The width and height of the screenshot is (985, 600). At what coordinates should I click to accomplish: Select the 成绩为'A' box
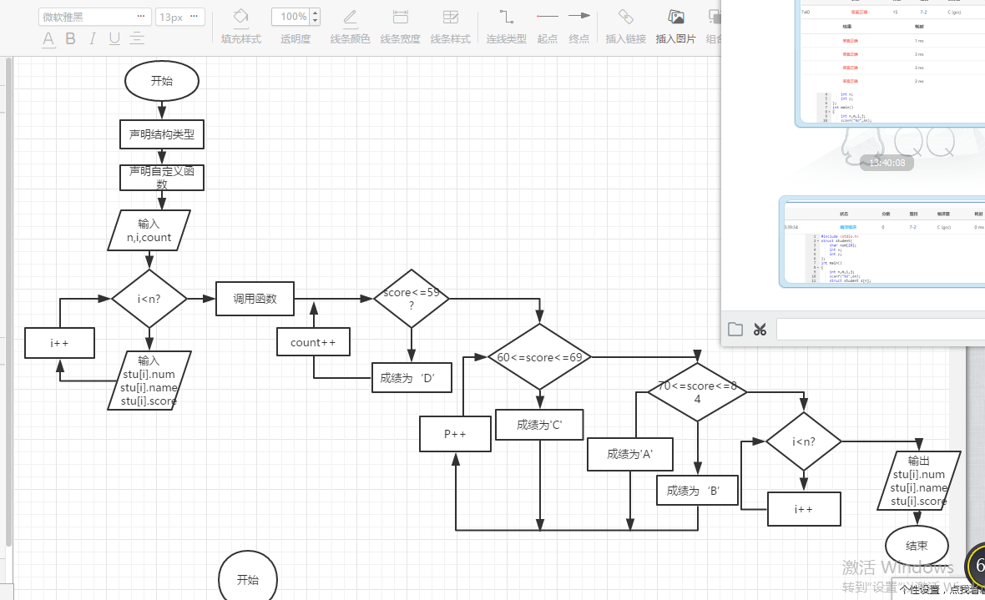click(x=630, y=454)
